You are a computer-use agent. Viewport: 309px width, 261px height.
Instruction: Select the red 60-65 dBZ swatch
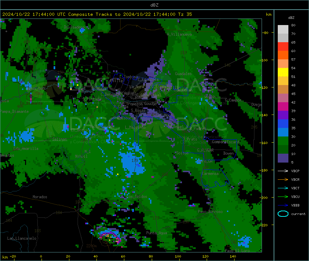pos(283,46)
